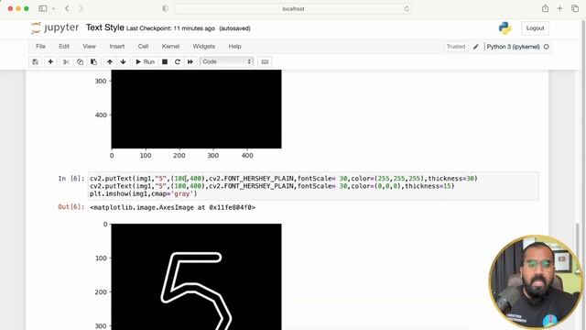Screen dimensions: 586x330
Task: Restart the kernel icon
Action: 178,61
